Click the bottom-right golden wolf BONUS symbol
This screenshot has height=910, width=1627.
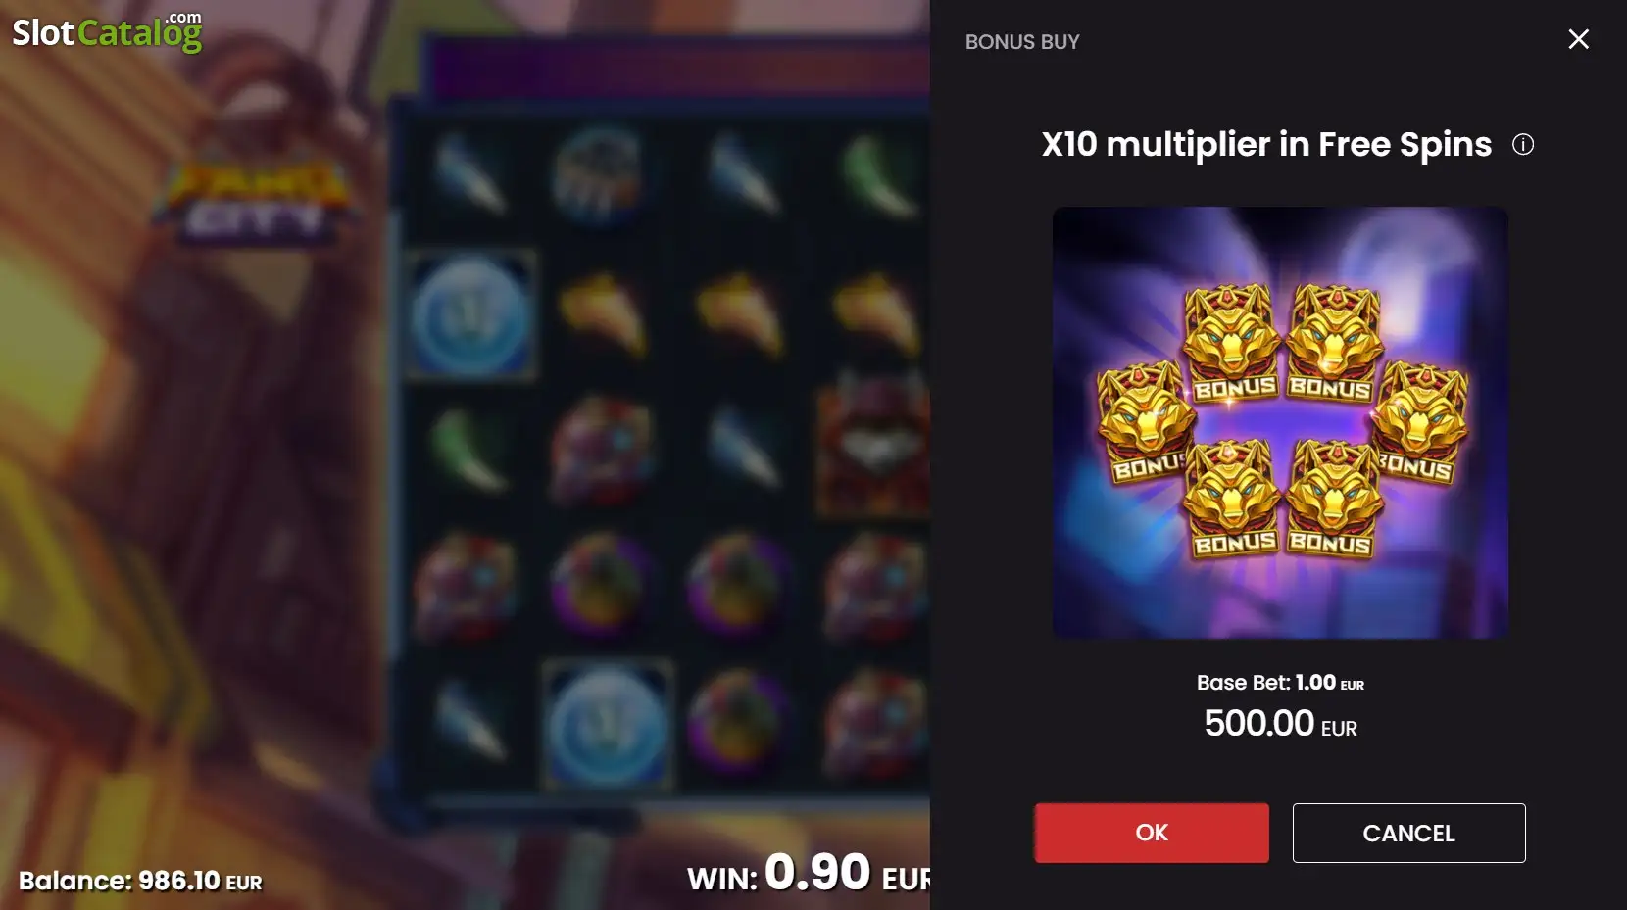tap(1332, 500)
